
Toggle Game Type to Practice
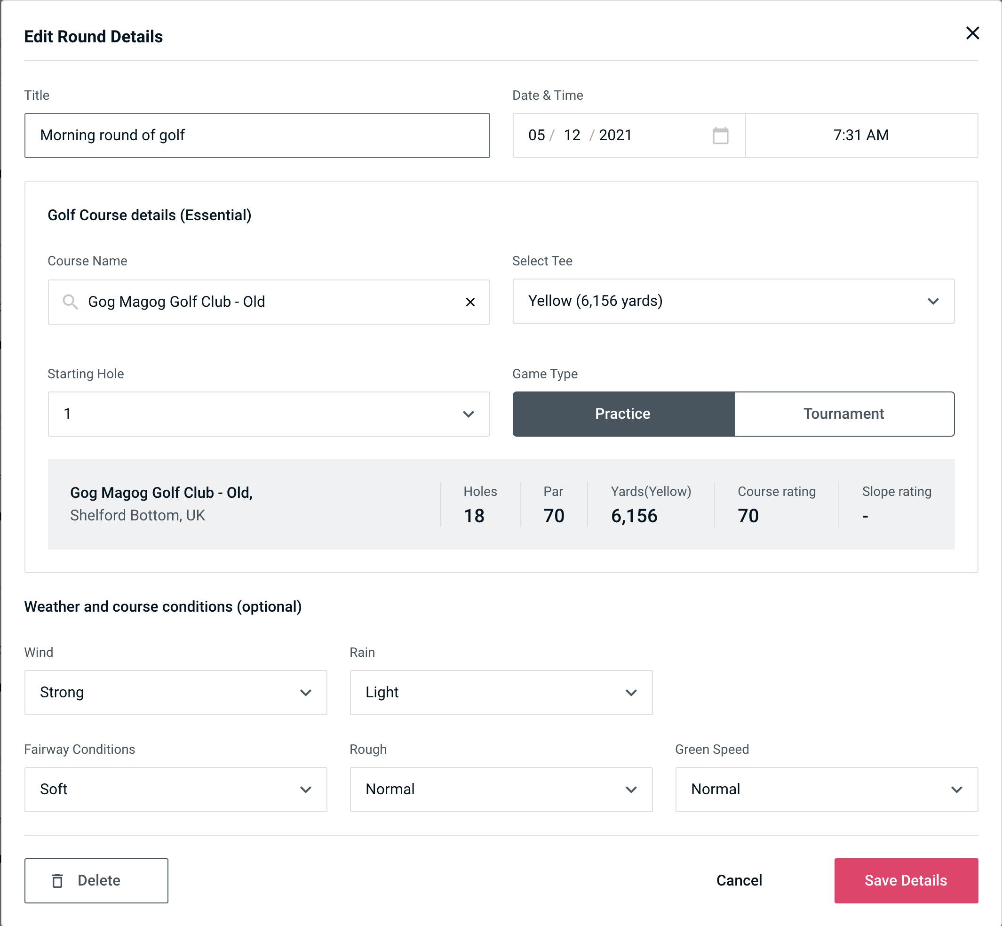tap(623, 414)
